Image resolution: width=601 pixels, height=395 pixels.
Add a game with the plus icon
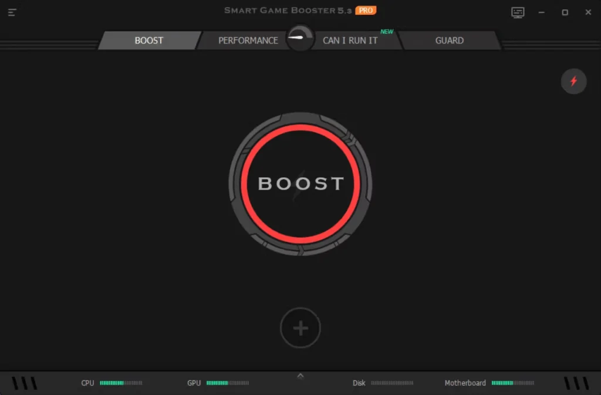(x=300, y=328)
